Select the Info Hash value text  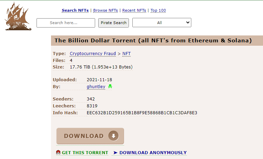tap(142, 113)
